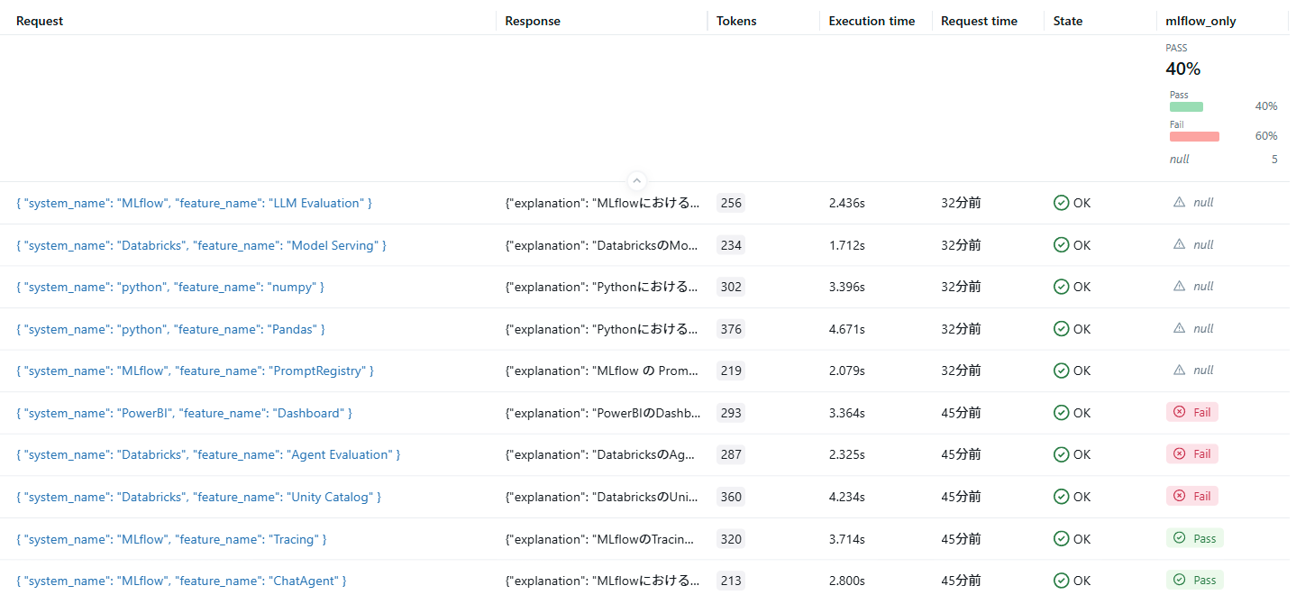Open the response text for the Unity Catalog row
The height and width of the screenshot is (604, 1296).
[602, 497]
